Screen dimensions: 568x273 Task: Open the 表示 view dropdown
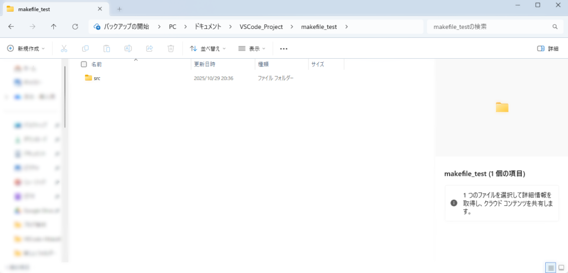click(252, 49)
